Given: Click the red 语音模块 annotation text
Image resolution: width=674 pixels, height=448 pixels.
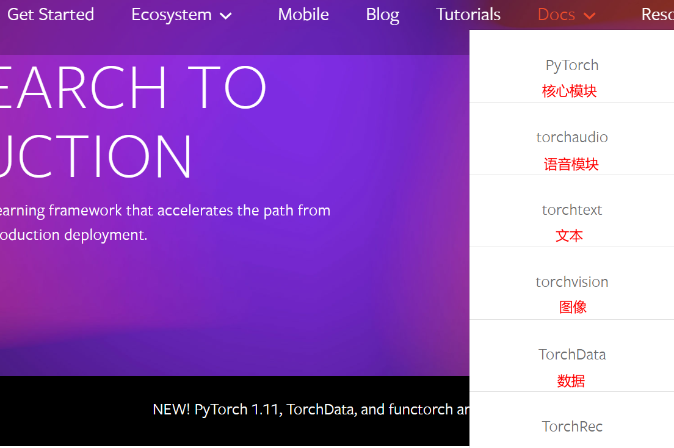Looking at the screenshot, I should coord(571,164).
